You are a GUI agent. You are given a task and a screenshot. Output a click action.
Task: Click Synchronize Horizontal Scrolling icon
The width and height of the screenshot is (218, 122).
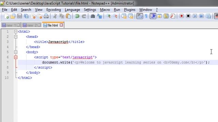pos(131,16)
